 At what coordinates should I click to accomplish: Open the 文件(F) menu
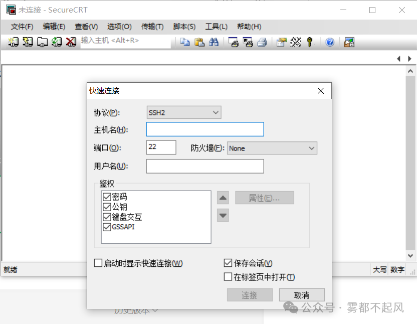(22, 27)
